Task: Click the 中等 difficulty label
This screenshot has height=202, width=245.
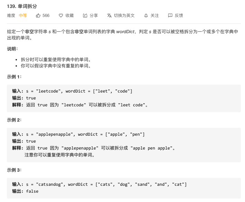Action: pyautogui.click(x=23, y=16)
